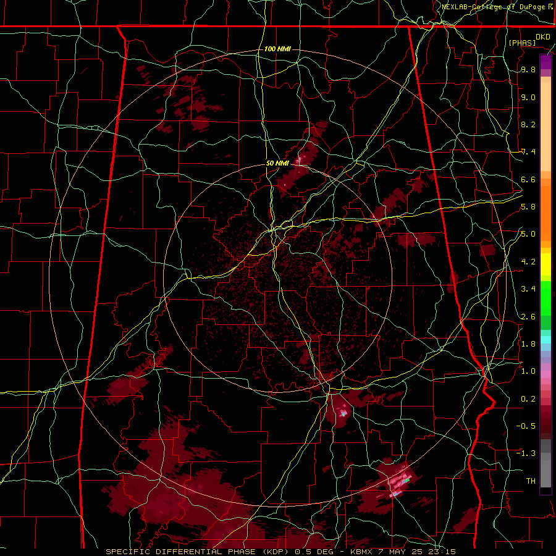
Task: Click the 5.8 value on the scale
Action: (528, 207)
